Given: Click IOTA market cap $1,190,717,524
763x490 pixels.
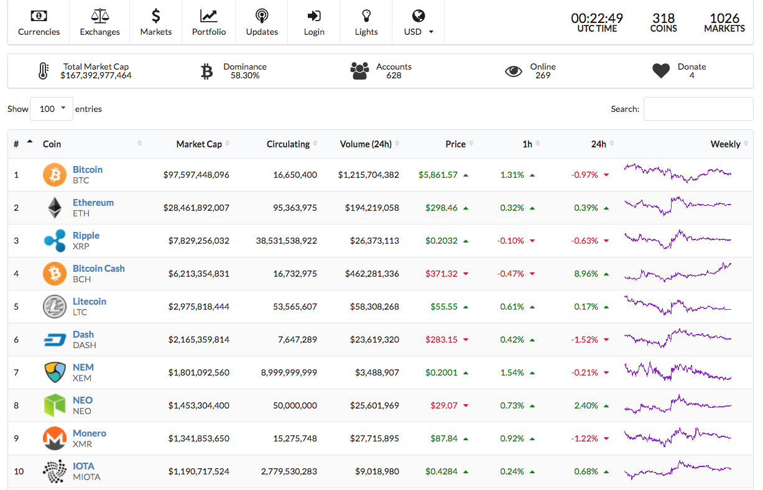Looking at the screenshot, I should click(x=198, y=471).
